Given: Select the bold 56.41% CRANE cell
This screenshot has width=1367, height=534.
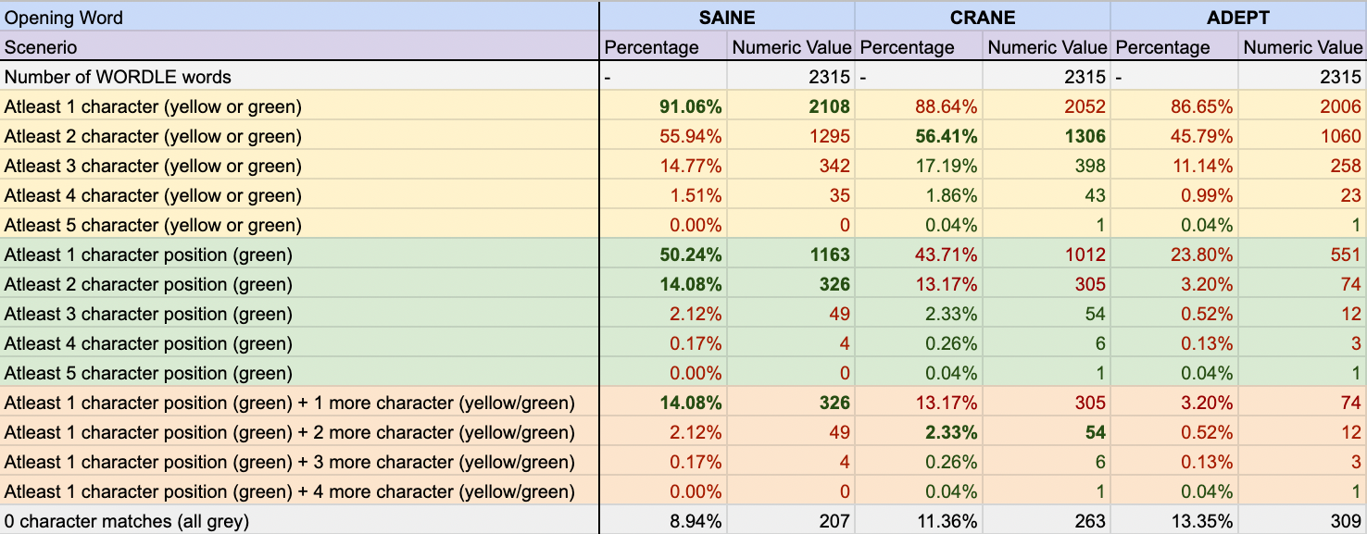Looking at the screenshot, I should click(947, 136).
